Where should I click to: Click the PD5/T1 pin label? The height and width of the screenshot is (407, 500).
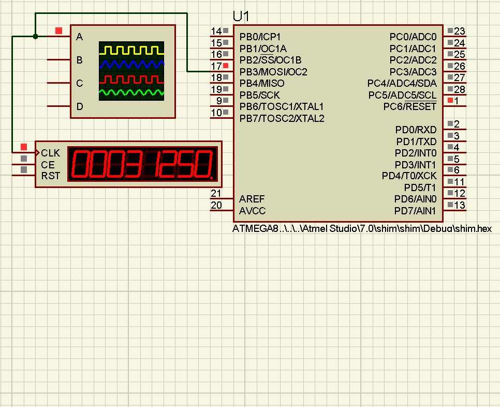[420, 188]
